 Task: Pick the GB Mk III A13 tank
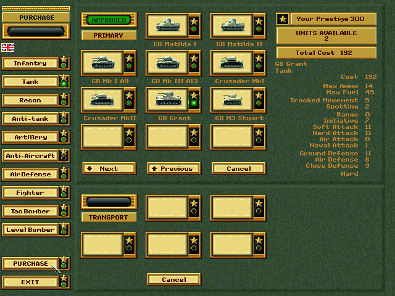[166, 63]
